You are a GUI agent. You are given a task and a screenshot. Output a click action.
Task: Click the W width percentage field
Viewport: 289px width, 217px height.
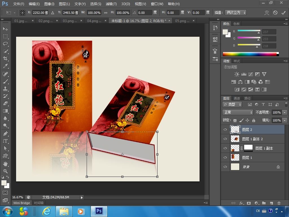94,13
